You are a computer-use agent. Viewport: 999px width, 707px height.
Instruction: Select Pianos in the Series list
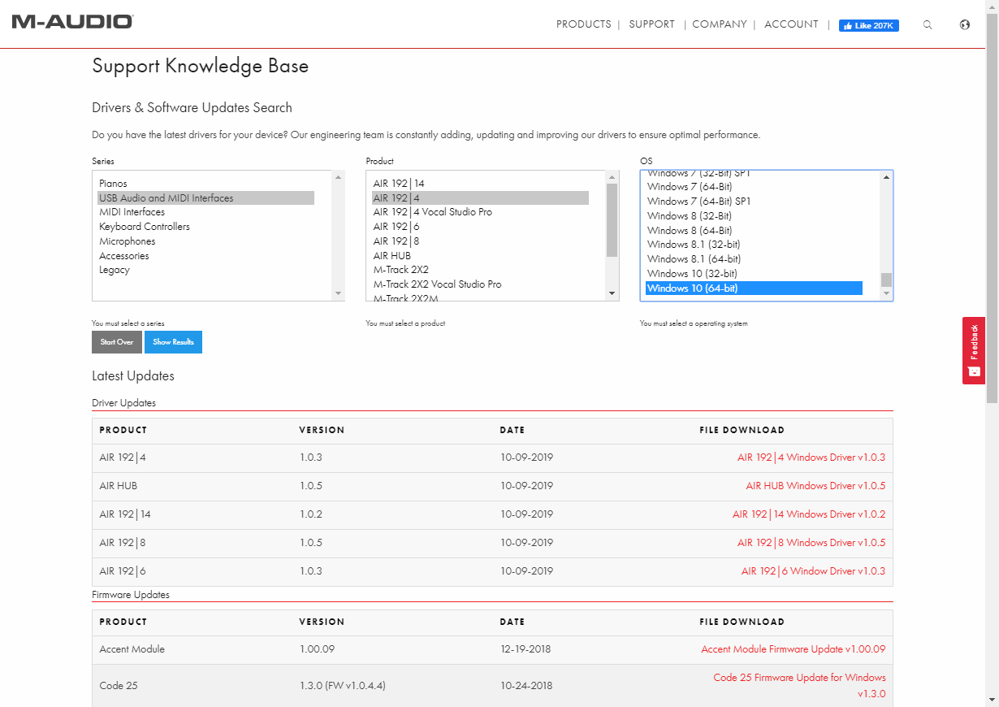(x=206, y=184)
